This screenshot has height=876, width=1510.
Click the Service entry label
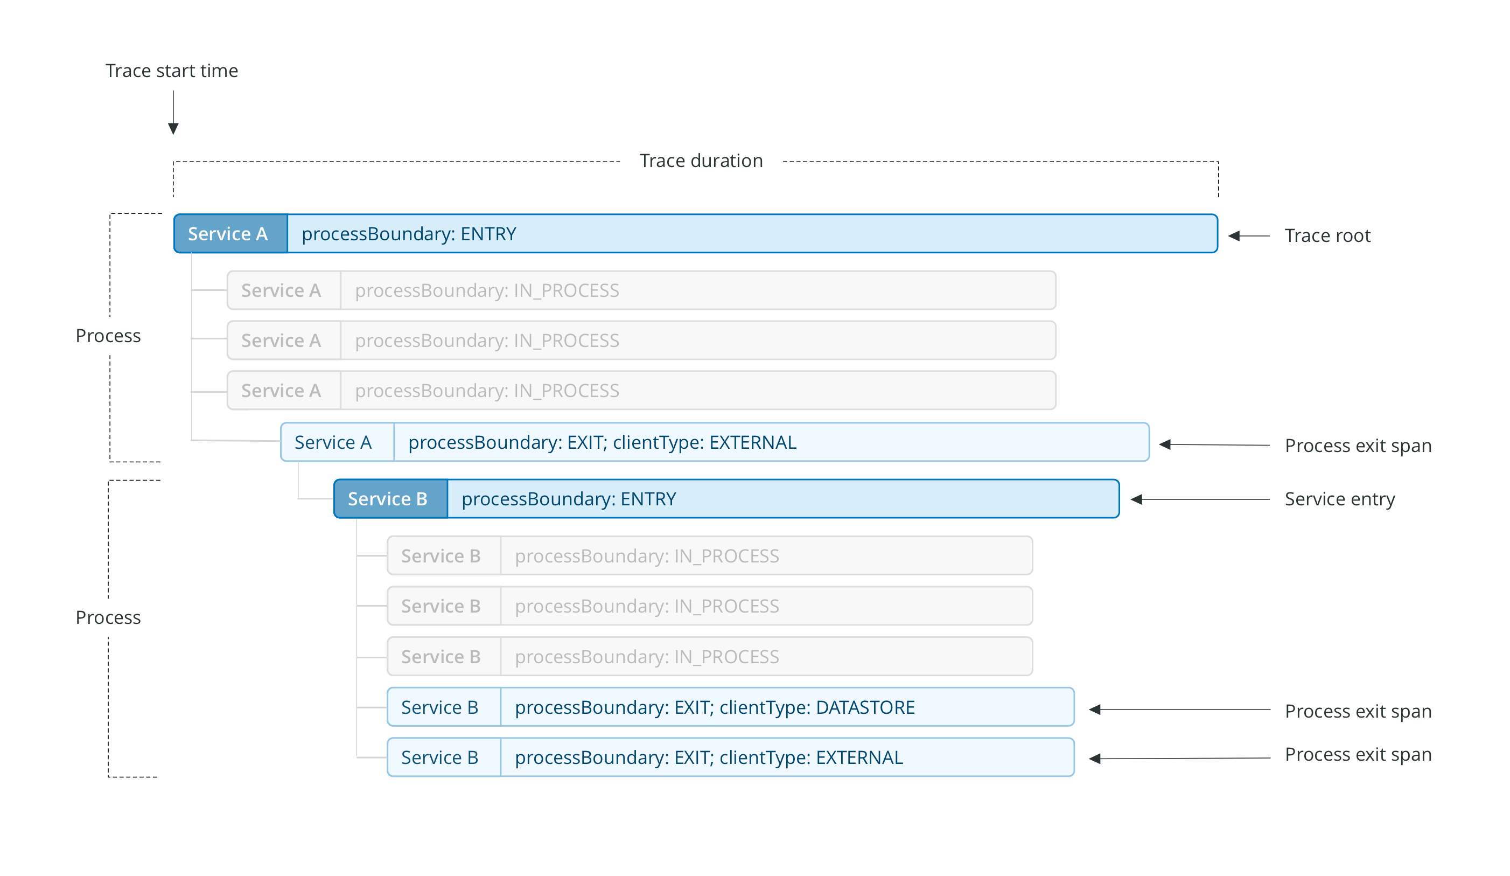click(x=1339, y=499)
